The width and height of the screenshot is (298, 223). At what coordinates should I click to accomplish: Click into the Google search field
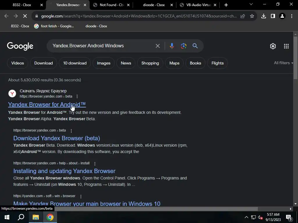(x=103, y=46)
